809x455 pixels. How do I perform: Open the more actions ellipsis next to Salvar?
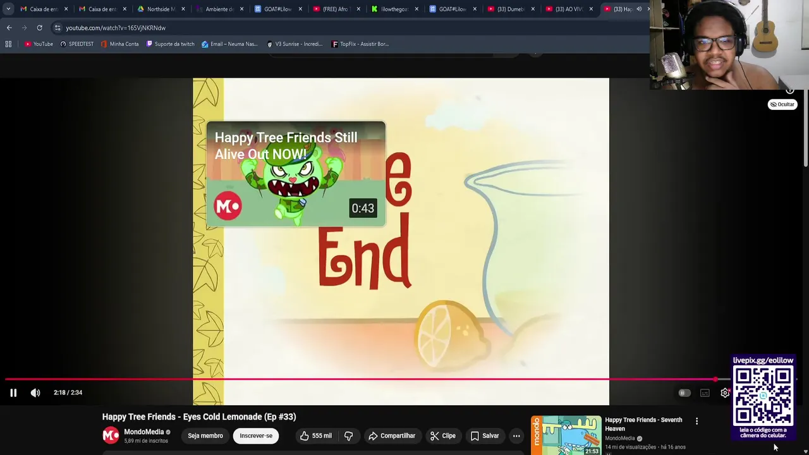(x=516, y=435)
